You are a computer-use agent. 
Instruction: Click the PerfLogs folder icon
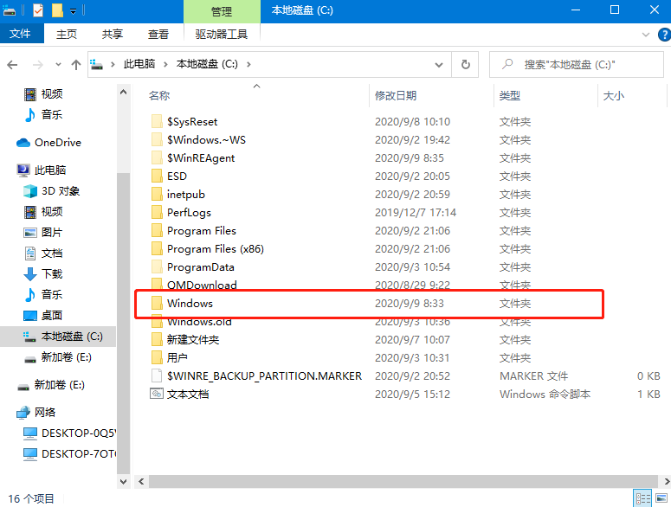157,213
